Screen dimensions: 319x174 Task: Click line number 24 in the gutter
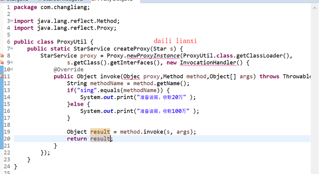[x=7, y=166]
